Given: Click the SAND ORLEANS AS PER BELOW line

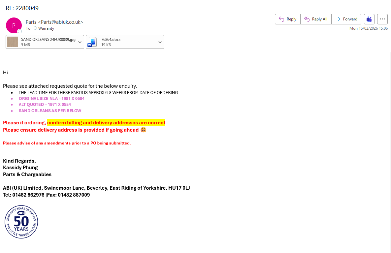Looking at the screenshot, I should [x=50, y=111].
